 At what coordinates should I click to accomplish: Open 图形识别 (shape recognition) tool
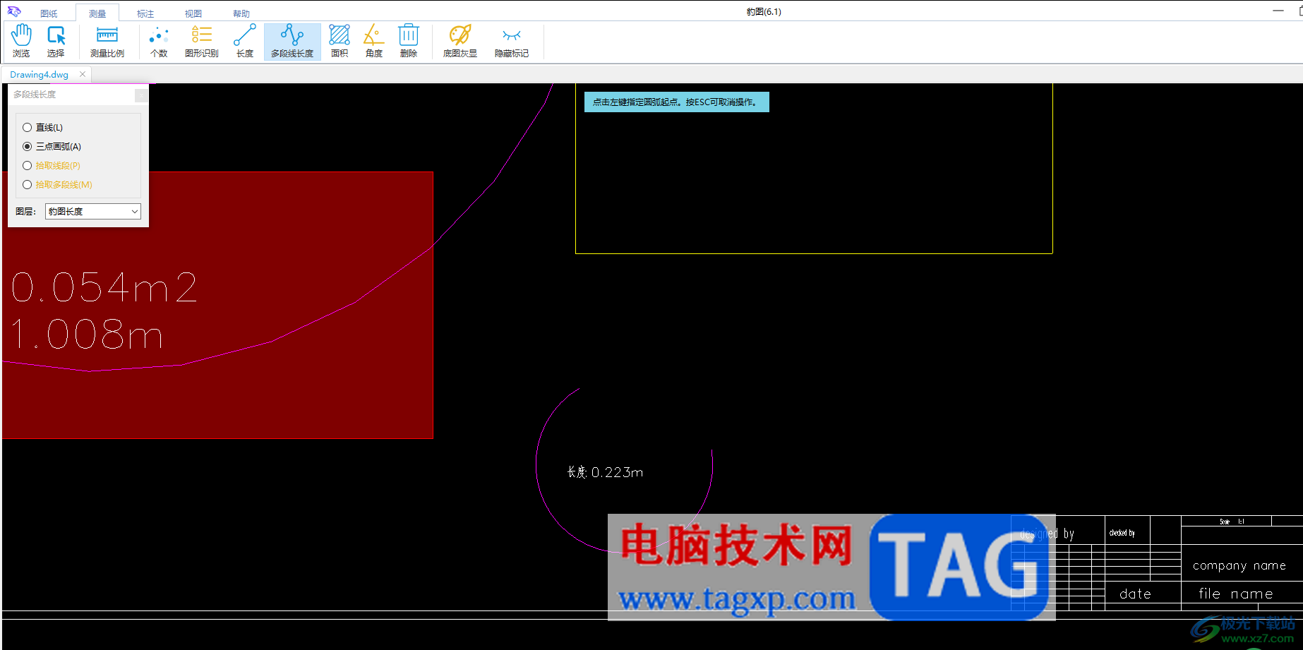pyautogui.click(x=202, y=41)
